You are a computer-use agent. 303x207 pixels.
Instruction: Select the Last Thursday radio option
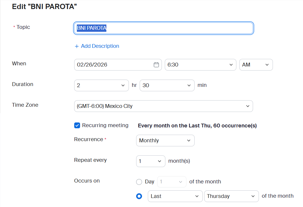[139, 196]
